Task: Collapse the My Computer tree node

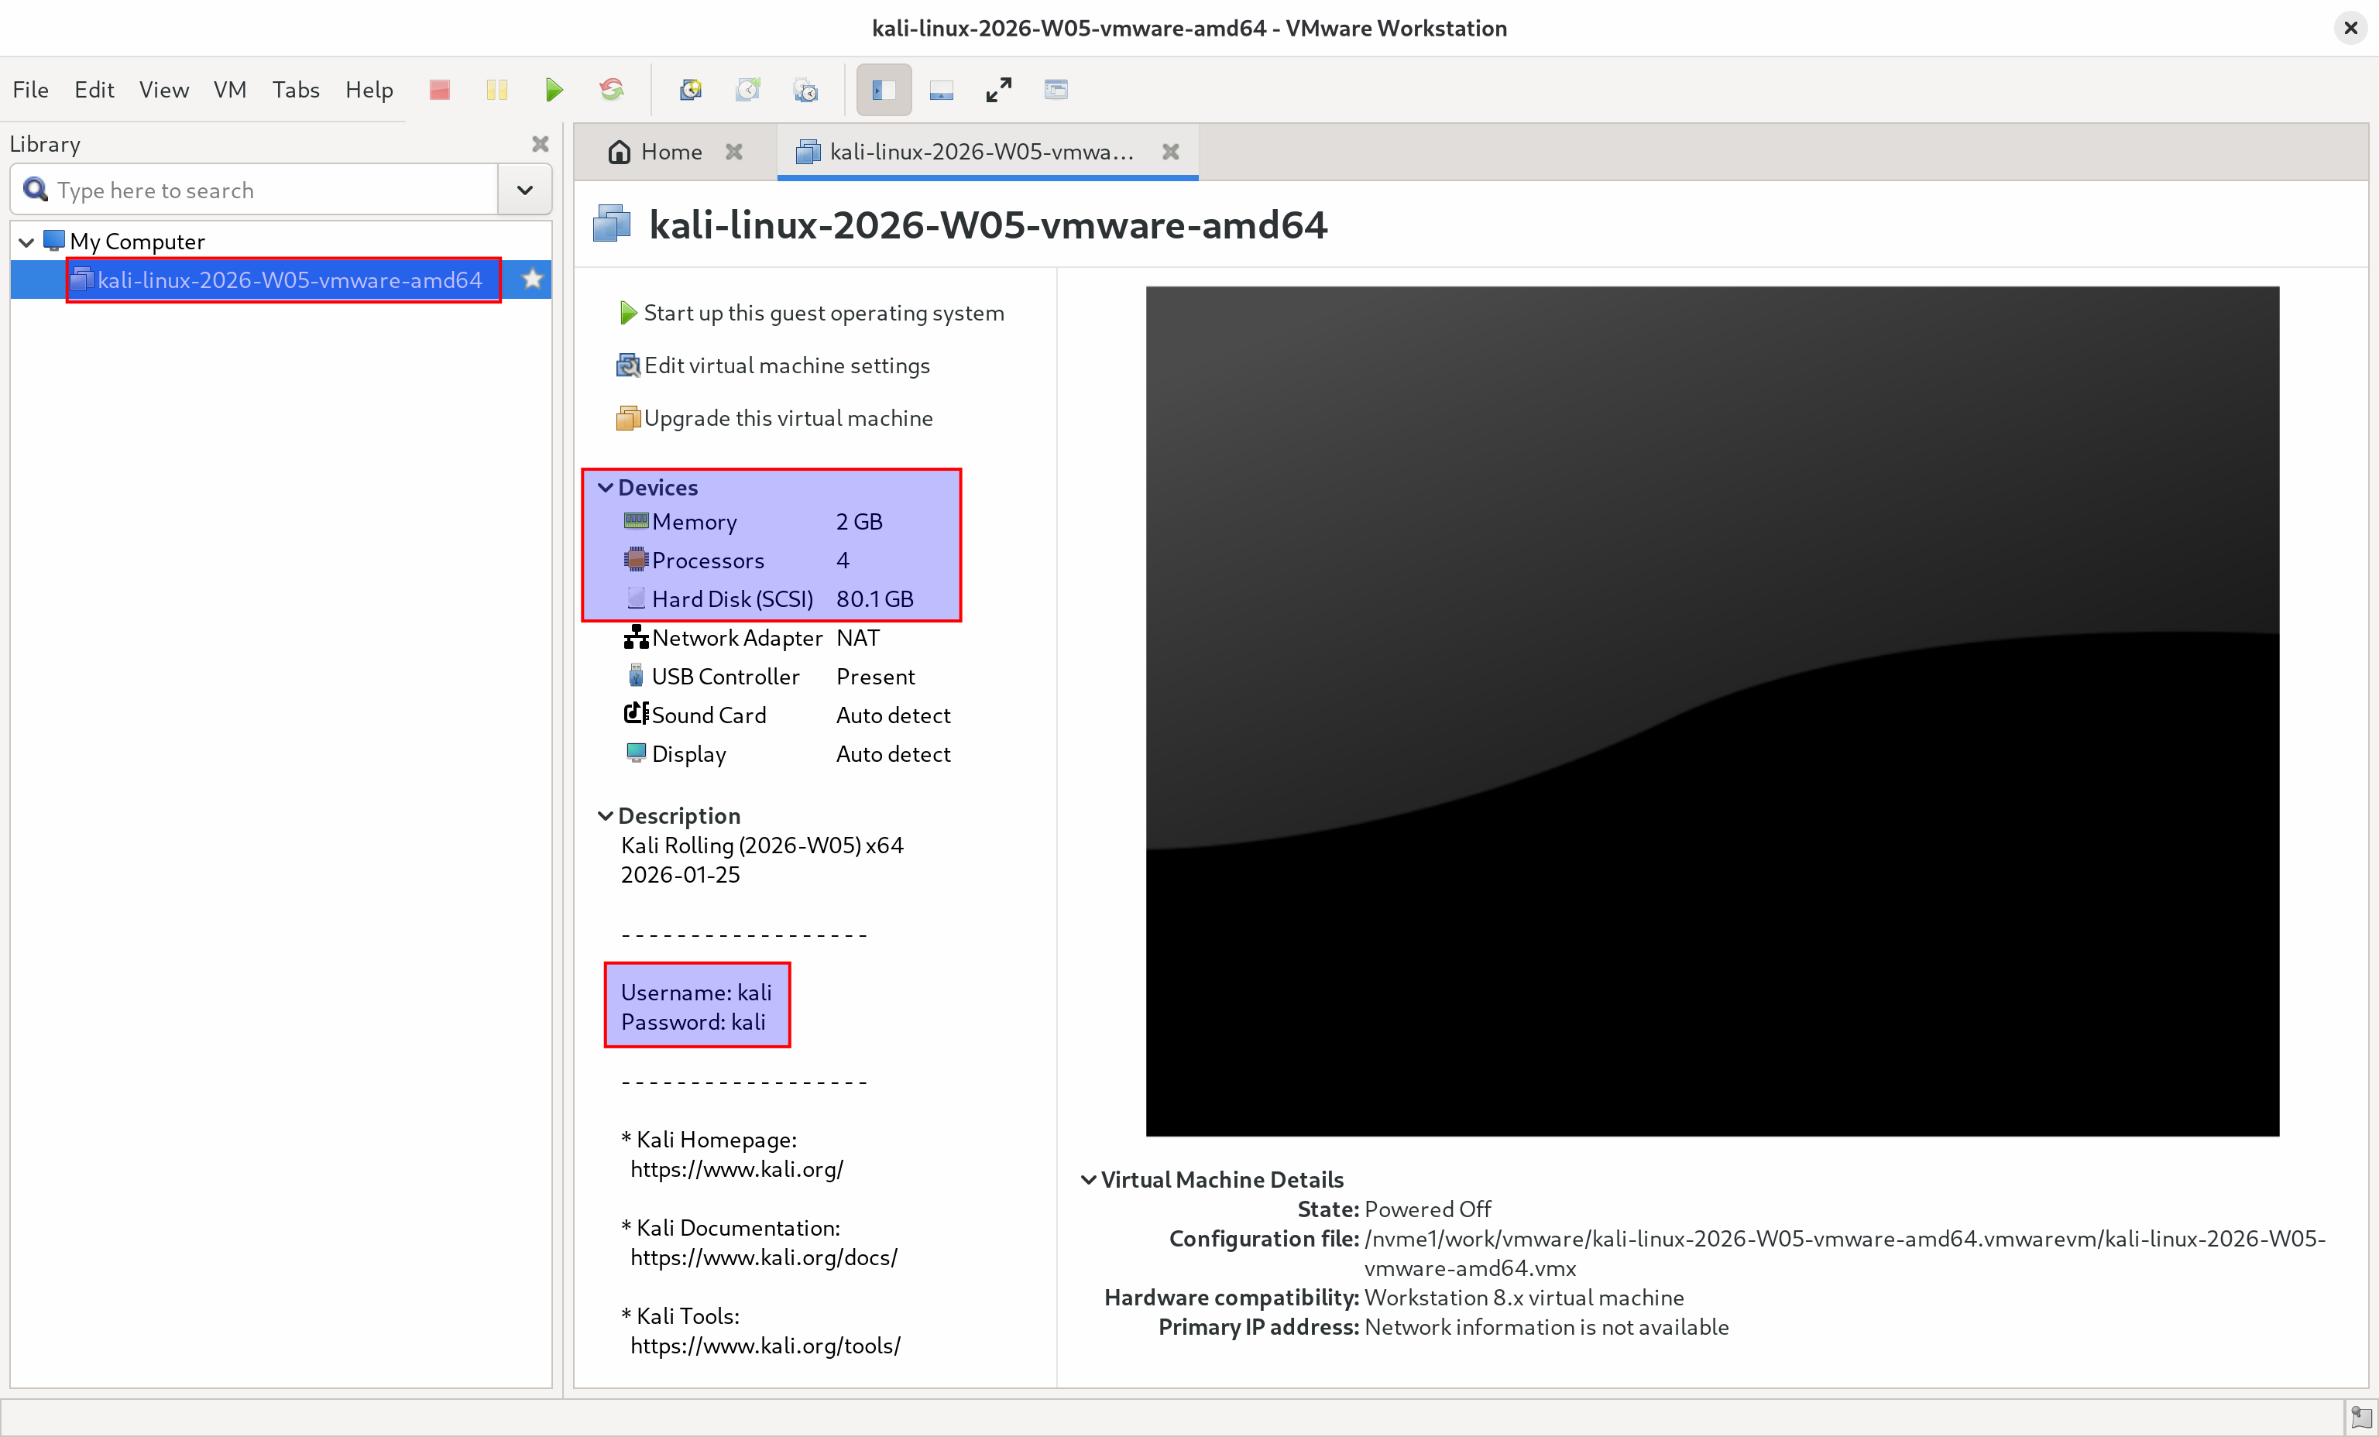Action: [27, 242]
